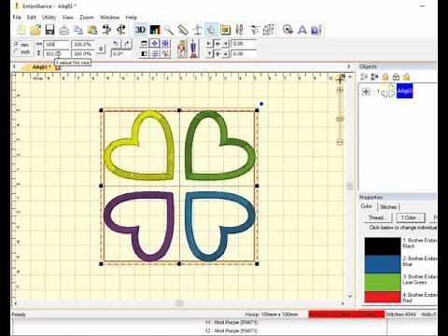Select the inch units radio button
Viewport: 448px width, 336px height.
(x=17, y=51)
